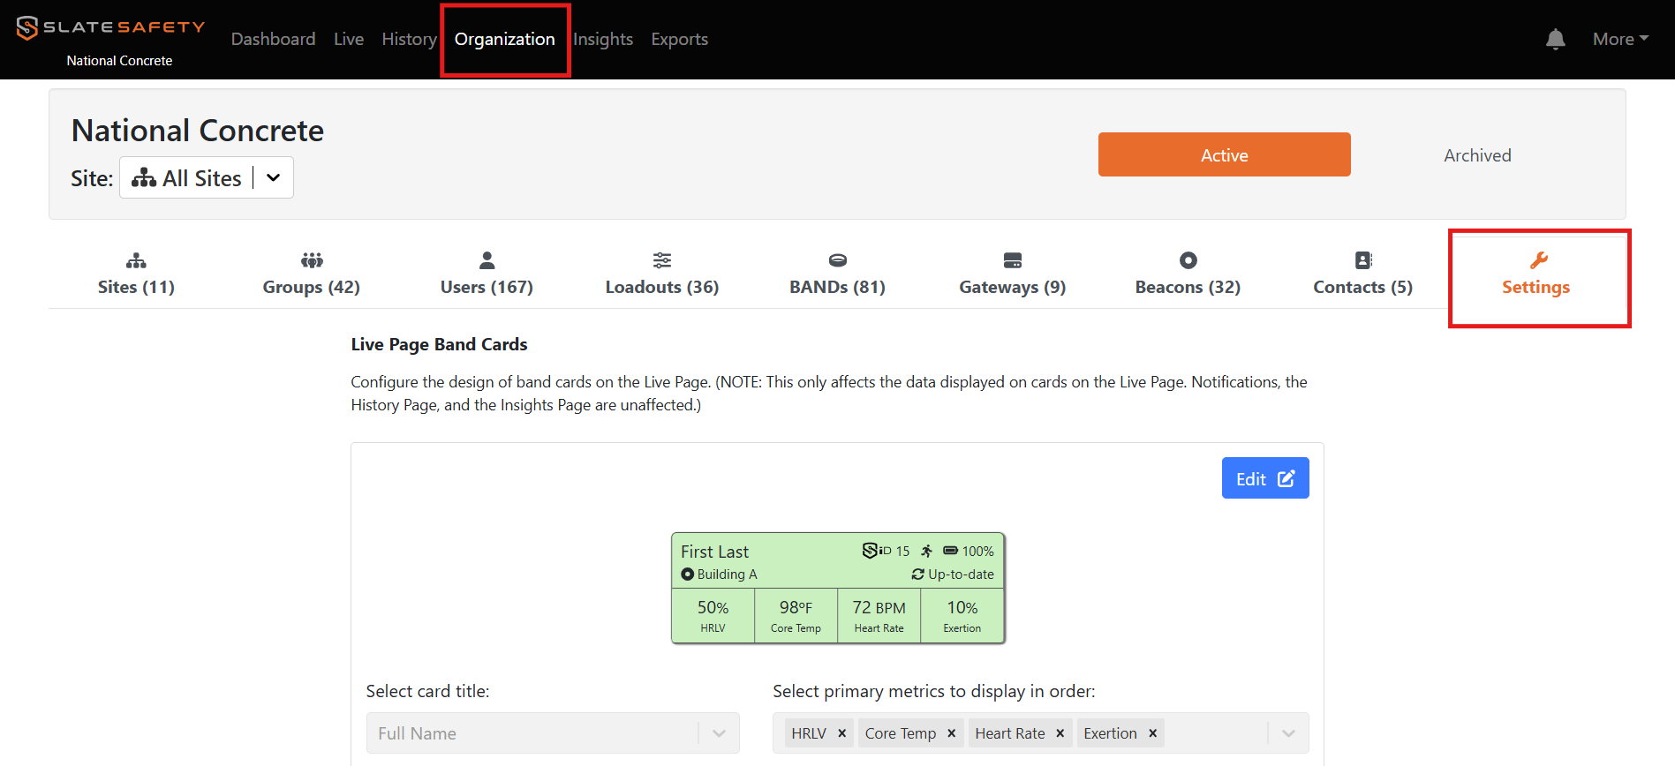Open the Live page
The image size is (1675, 766).
coord(349,39)
